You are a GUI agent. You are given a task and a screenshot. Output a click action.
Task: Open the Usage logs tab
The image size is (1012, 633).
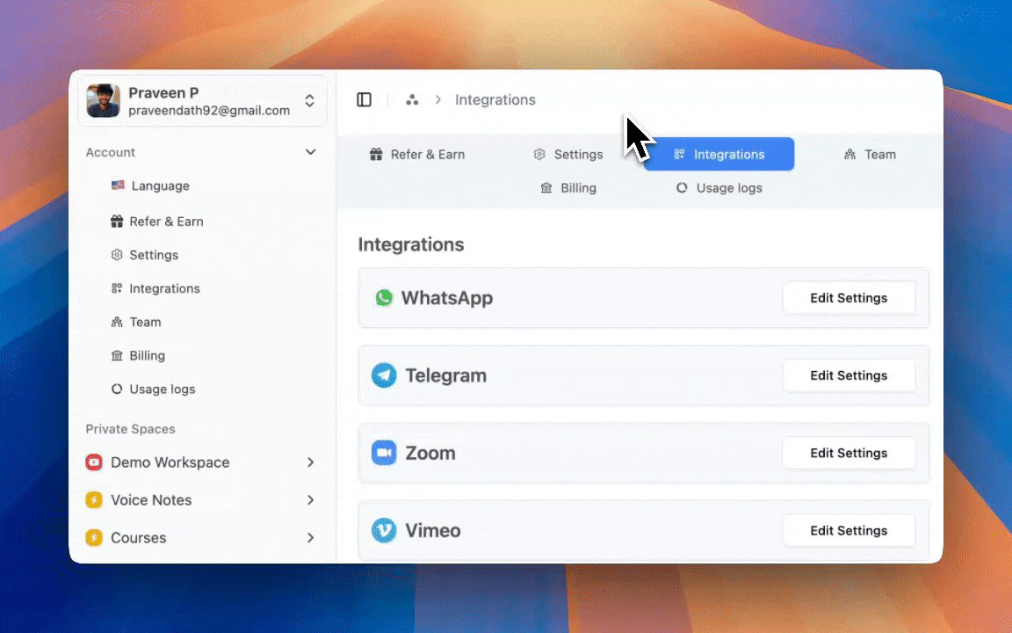719,188
